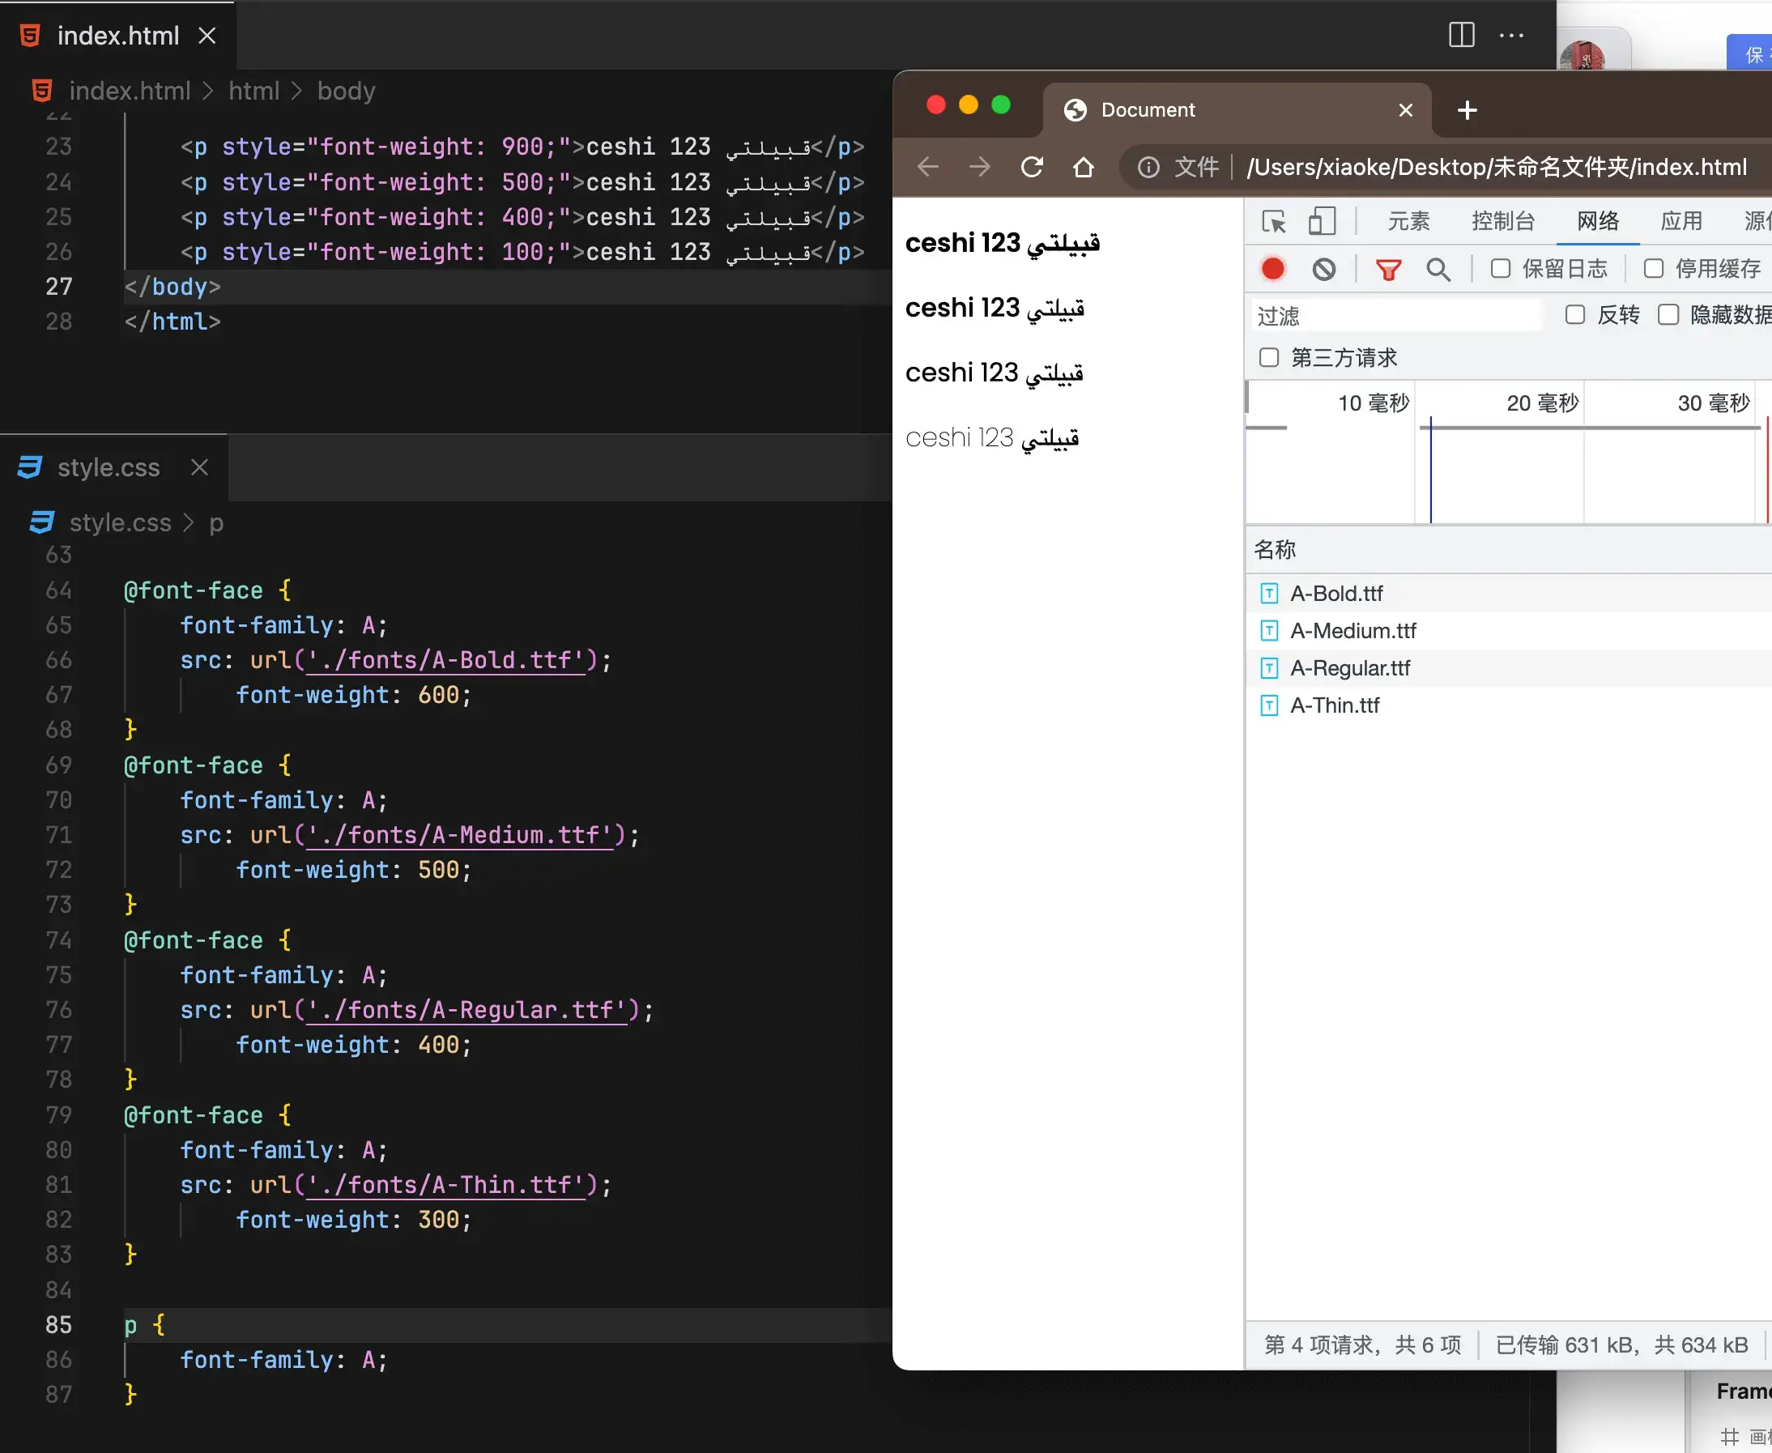Toggle the network filter funnel icon

(1388, 269)
